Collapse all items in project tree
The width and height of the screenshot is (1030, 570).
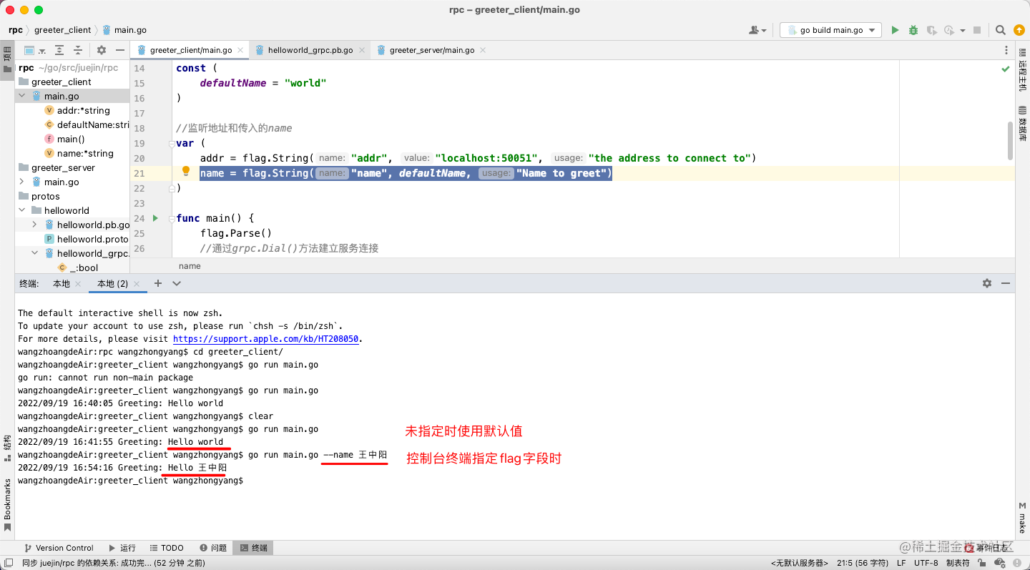click(x=78, y=50)
